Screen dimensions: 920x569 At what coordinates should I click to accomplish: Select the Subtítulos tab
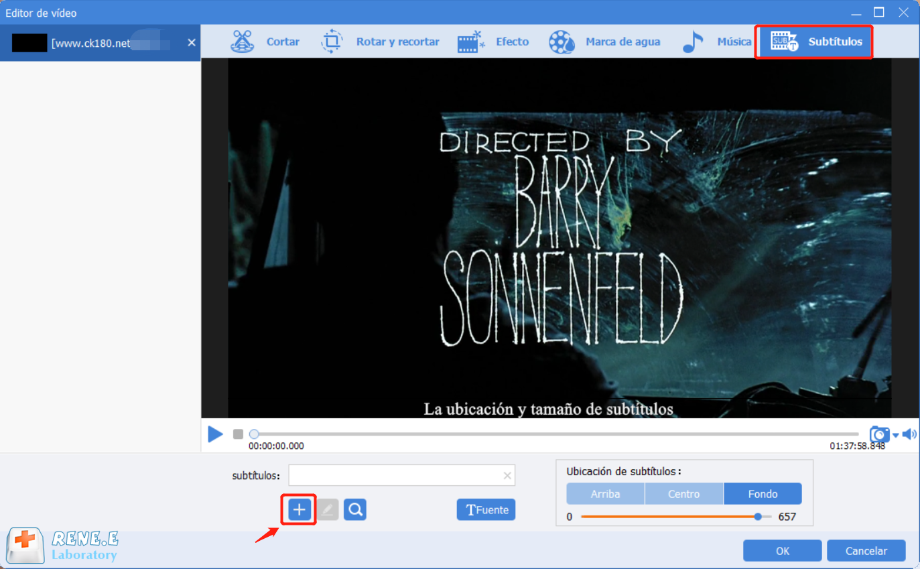(x=814, y=42)
